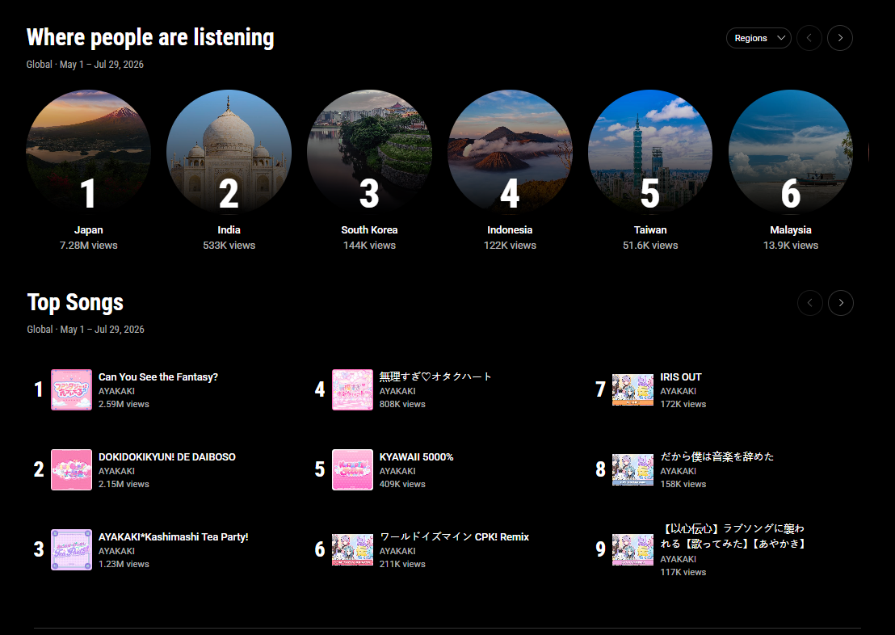Image resolution: width=895 pixels, height=635 pixels.
Task: Open DOKIDOKIKYUN! DE DAIBOSO cover art
Action: coord(71,470)
